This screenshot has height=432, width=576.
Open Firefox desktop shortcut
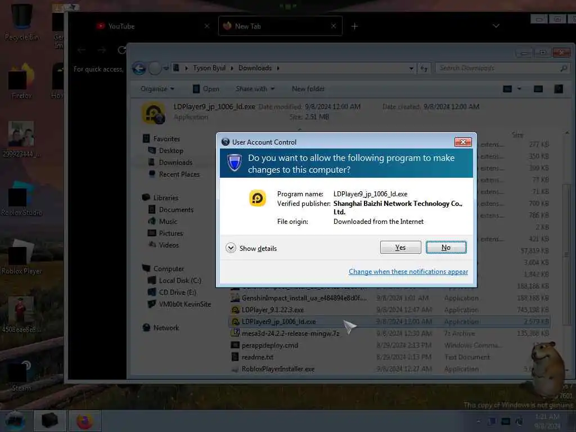click(22, 82)
